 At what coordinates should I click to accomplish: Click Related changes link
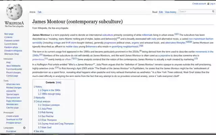14,88
